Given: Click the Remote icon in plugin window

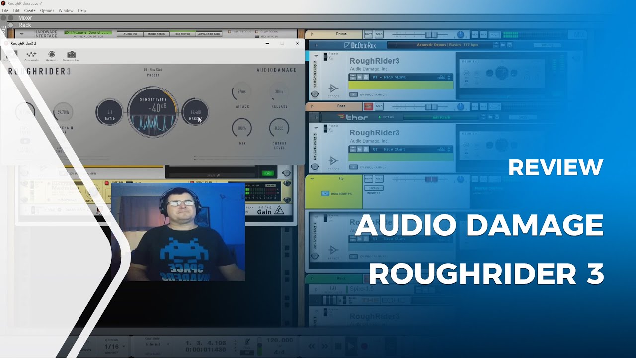Looking at the screenshot, I should click(51, 56).
